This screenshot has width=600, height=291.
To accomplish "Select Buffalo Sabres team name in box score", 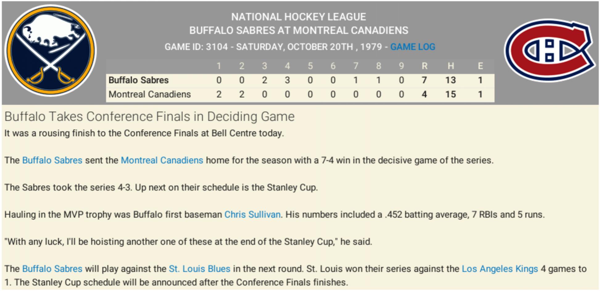I will 139,80.
